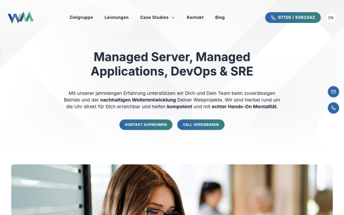This screenshot has width=344, height=215.
Task: Click the office woman hero image
Action: click(172, 190)
